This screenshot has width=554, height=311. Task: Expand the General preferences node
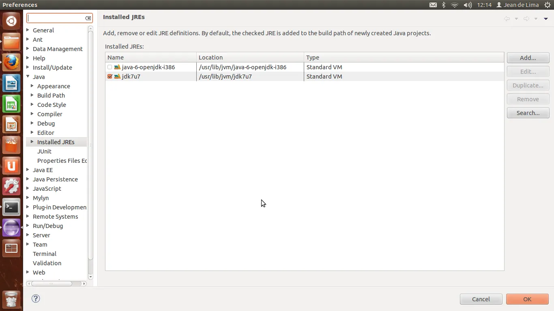tap(28, 30)
